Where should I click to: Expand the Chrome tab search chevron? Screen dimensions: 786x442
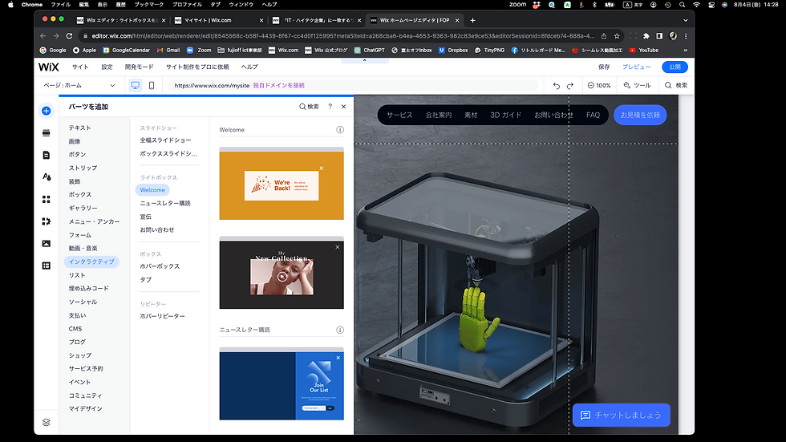(x=685, y=21)
